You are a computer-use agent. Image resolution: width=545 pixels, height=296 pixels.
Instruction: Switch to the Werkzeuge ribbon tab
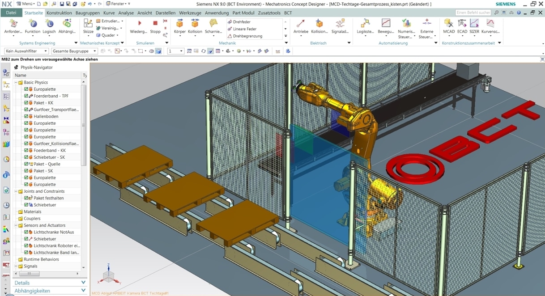[x=190, y=13]
